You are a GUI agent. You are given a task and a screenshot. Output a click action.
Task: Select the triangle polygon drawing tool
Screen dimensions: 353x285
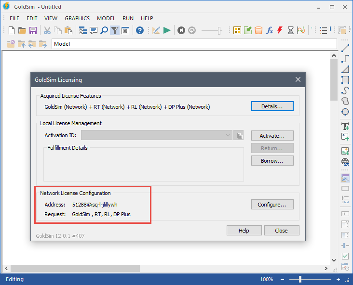[x=345, y=69]
